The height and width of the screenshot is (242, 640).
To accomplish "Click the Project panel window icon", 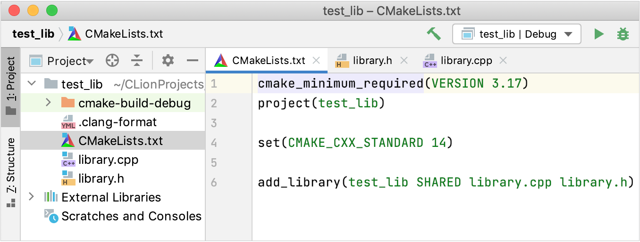I will [x=36, y=61].
